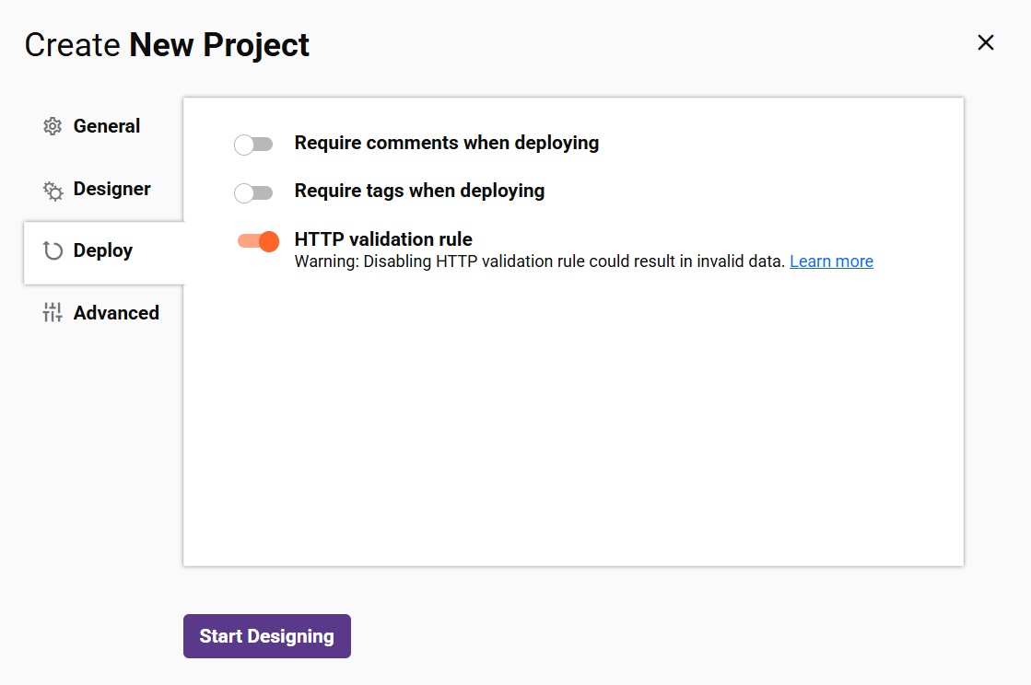Click the HTTP validation warning message text
This screenshot has height=685, width=1031.
tap(539, 261)
